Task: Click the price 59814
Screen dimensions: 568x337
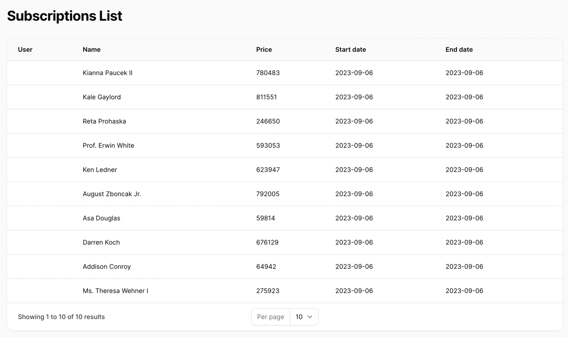Action: [266, 218]
